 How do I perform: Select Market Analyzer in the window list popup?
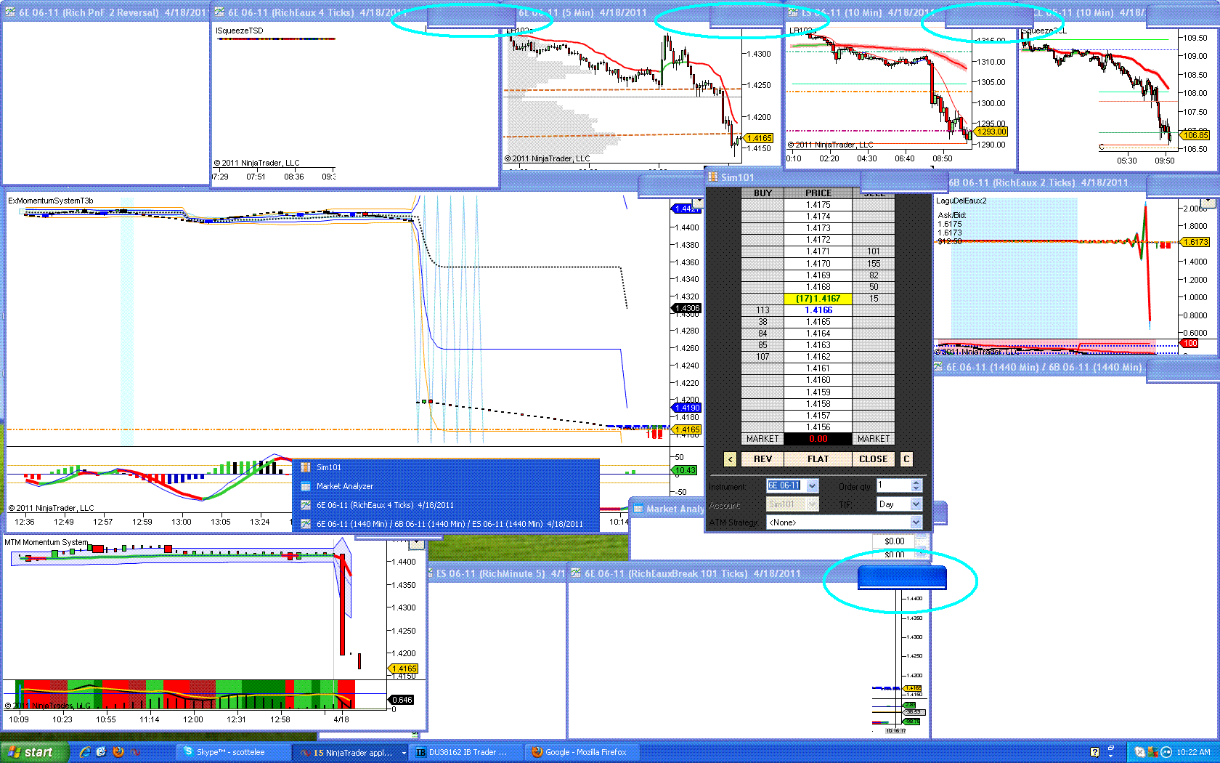tap(446, 486)
